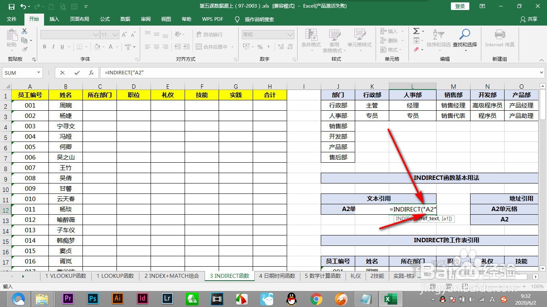The height and width of the screenshot is (307, 547).
Task: Open Cell Styles (单元格样式)
Action: 360,41
